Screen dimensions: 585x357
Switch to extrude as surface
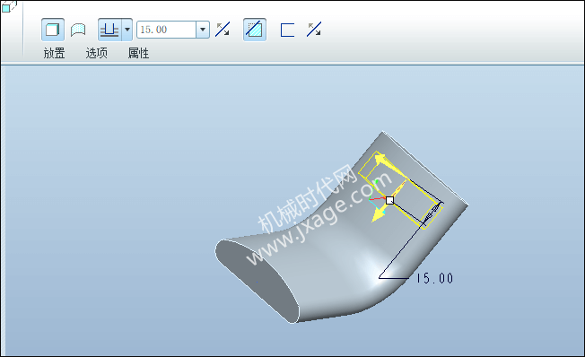point(78,30)
